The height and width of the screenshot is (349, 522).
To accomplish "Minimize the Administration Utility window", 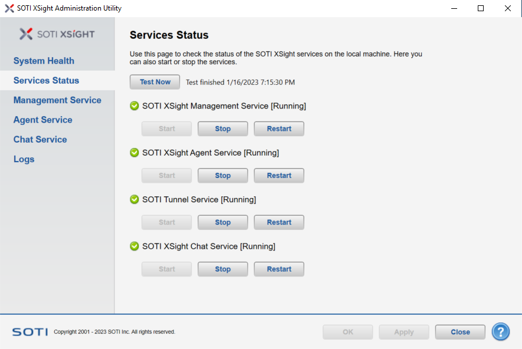I will pyautogui.click(x=454, y=8).
